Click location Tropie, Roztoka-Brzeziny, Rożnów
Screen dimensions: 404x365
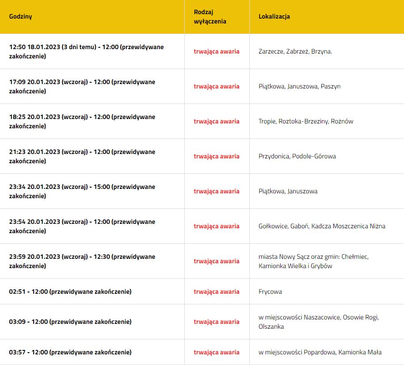tap(306, 121)
